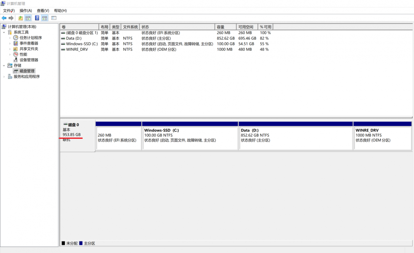The height and width of the screenshot is (253, 414).
Task: Sort by the 类型 column header
Action: click(116, 27)
